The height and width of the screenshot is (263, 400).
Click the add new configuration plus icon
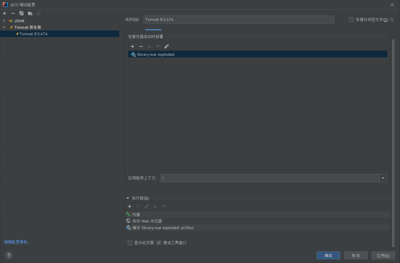click(x=4, y=13)
